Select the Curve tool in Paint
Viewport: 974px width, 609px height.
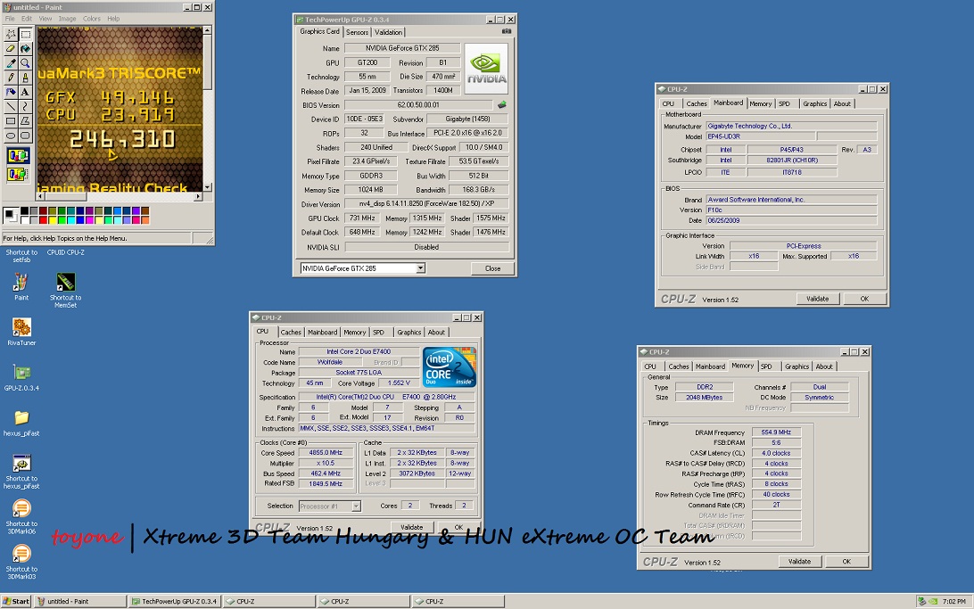26,106
